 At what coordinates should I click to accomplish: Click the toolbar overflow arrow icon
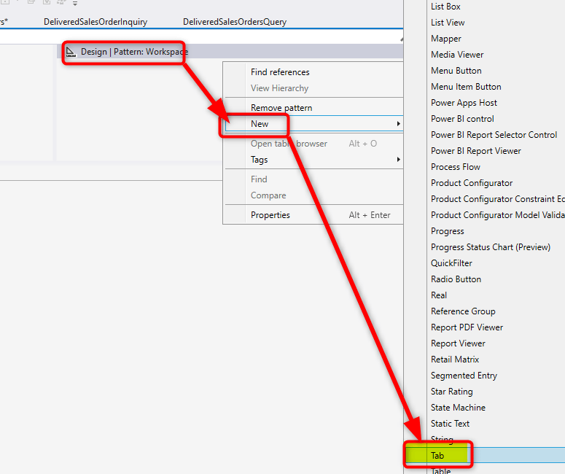pyautogui.click(x=74, y=3)
